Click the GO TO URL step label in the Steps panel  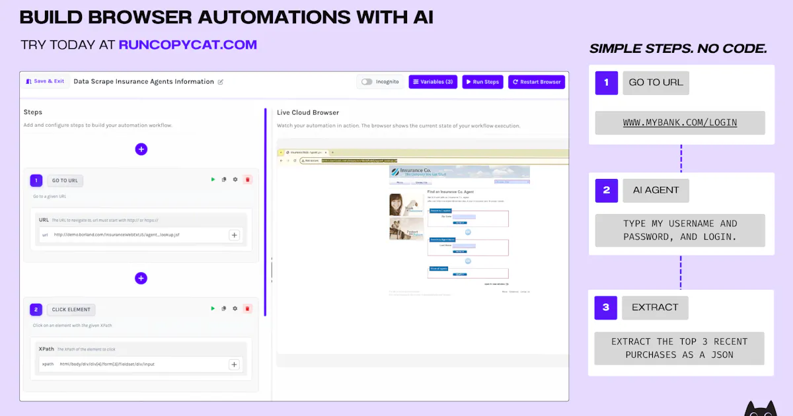(x=65, y=180)
